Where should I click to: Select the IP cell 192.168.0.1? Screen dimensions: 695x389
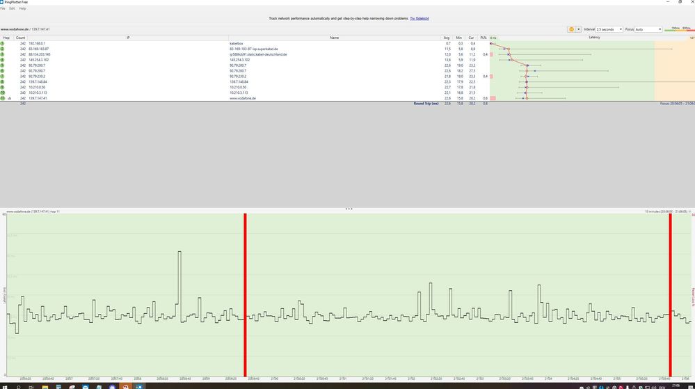coord(37,43)
